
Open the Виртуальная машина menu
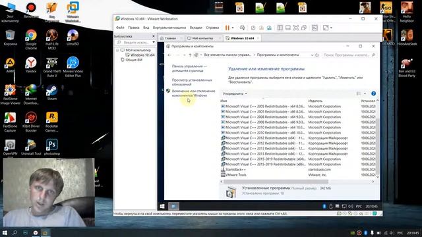[x=169, y=28]
